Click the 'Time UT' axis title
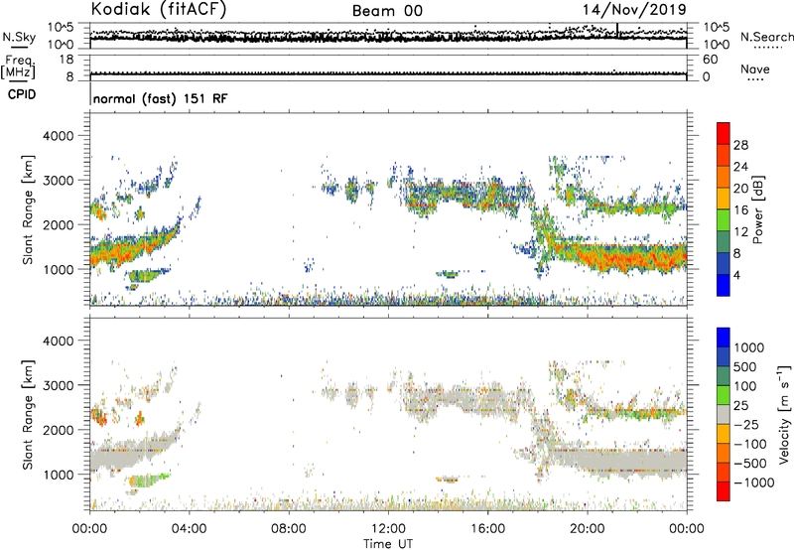This screenshot has height=550, width=794. tap(388, 544)
